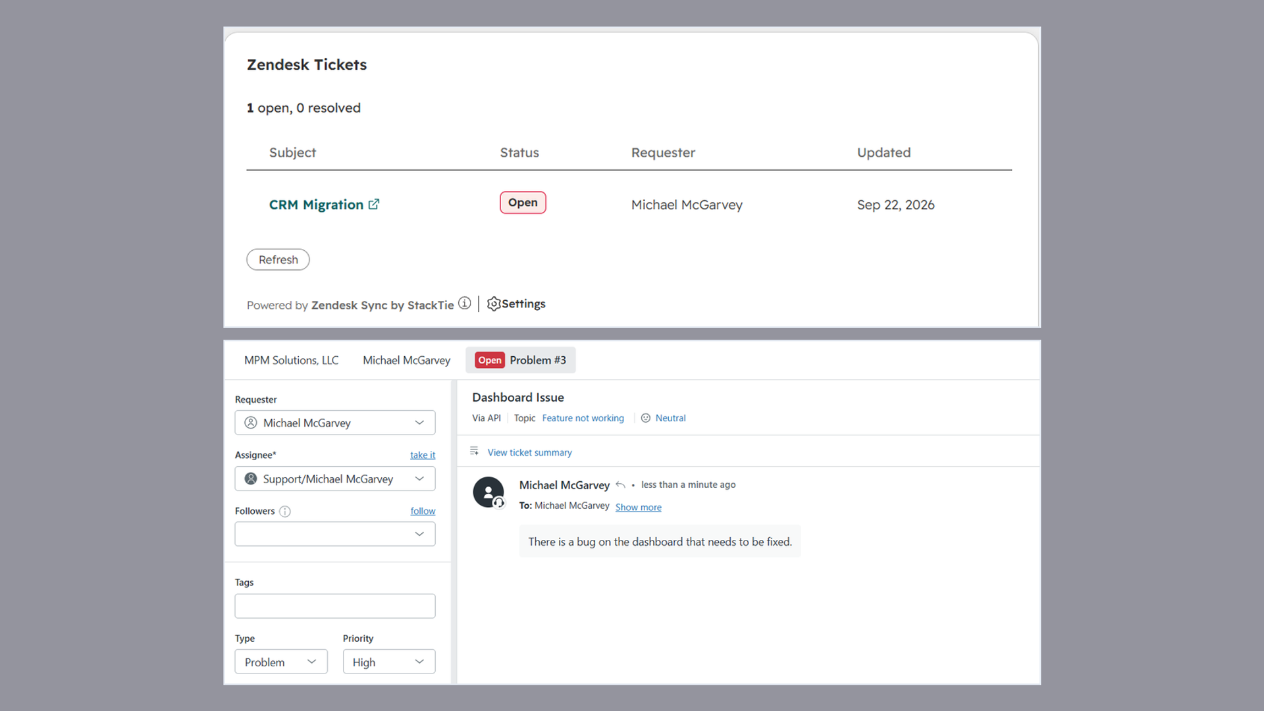
Task: Click the dashboard bug message bubble
Action: coord(660,541)
